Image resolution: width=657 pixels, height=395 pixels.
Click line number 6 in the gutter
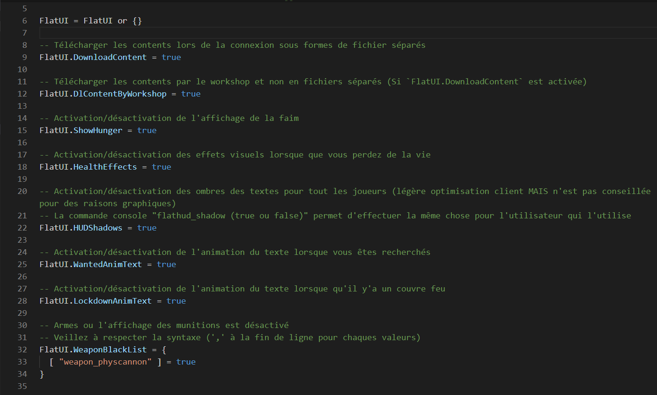click(x=25, y=21)
